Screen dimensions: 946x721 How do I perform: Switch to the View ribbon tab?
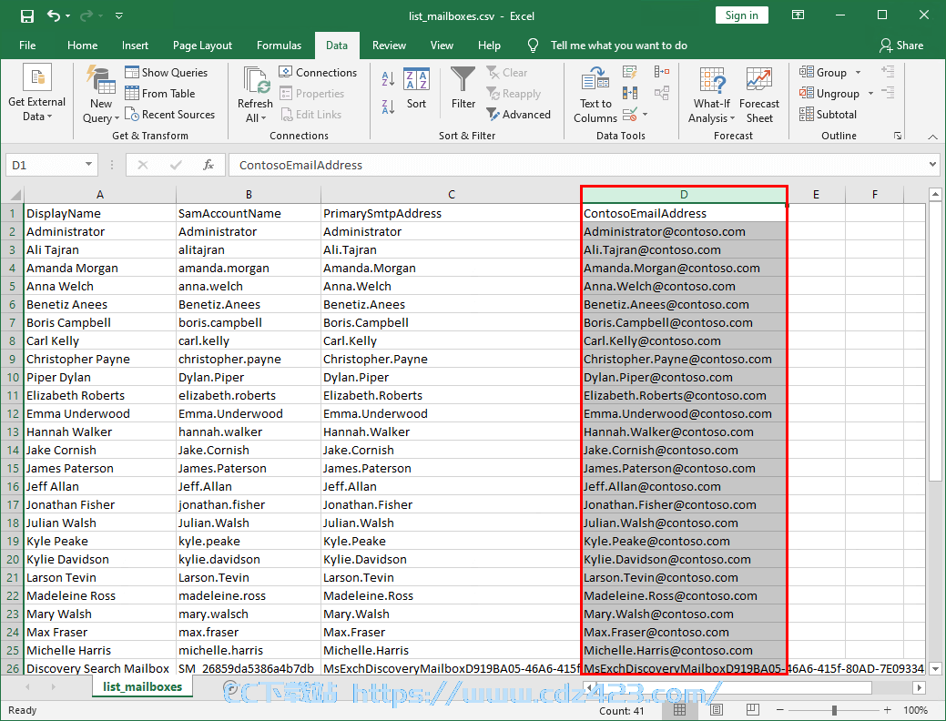[x=442, y=46]
